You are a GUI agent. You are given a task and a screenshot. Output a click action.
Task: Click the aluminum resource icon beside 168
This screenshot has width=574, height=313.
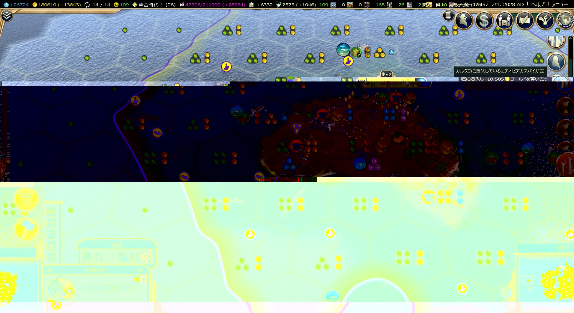tap(389, 5)
